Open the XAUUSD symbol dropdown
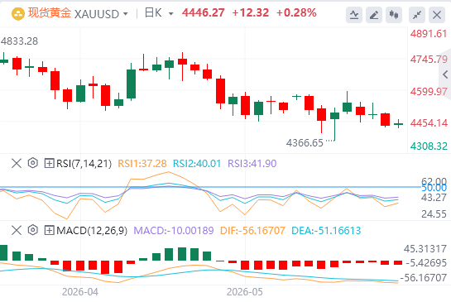 pos(126,14)
